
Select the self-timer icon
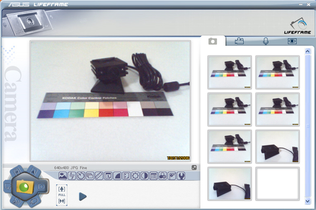tap(81, 176)
